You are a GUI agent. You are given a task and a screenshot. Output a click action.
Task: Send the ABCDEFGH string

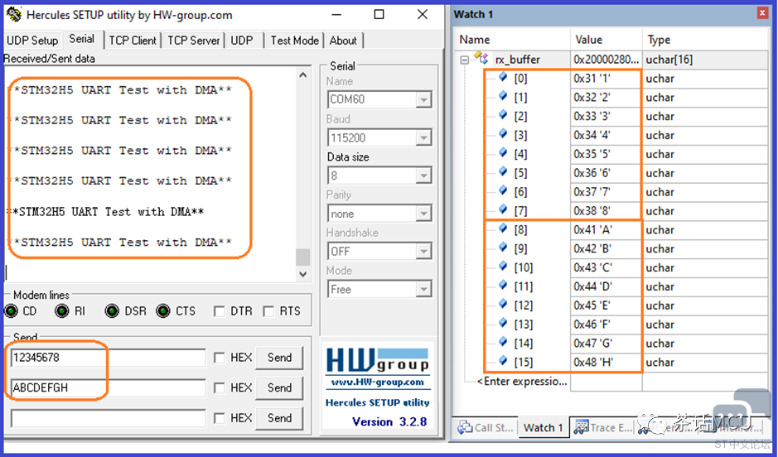pyautogui.click(x=279, y=388)
